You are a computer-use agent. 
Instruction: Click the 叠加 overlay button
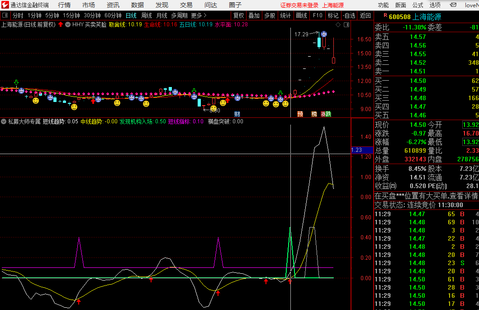point(254,15)
